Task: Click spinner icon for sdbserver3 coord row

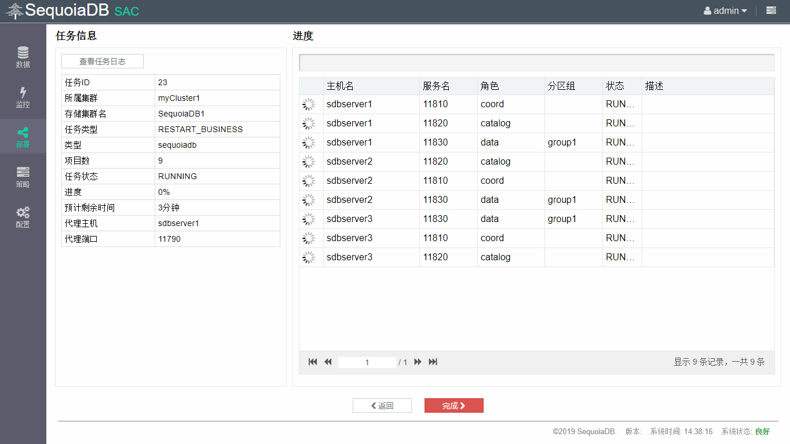Action: pyautogui.click(x=309, y=238)
